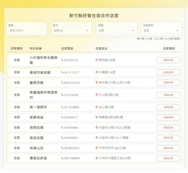Click the page title 新竹縣好客住宿合作店家
This screenshot has height=173, width=188.
click(x=94, y=16)
